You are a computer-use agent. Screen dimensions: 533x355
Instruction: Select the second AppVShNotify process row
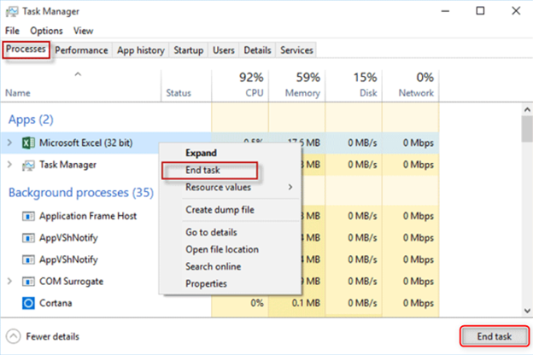pos(220,259)
